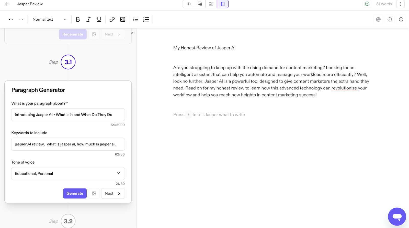The width and height of the screenshot is (409, 228).
Task: Click the undo arrow
Action: pos(11,19)
